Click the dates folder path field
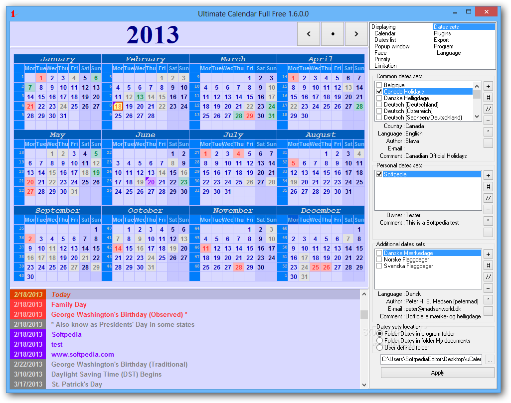This screenshot has height=403, width=511. (431, 359)
